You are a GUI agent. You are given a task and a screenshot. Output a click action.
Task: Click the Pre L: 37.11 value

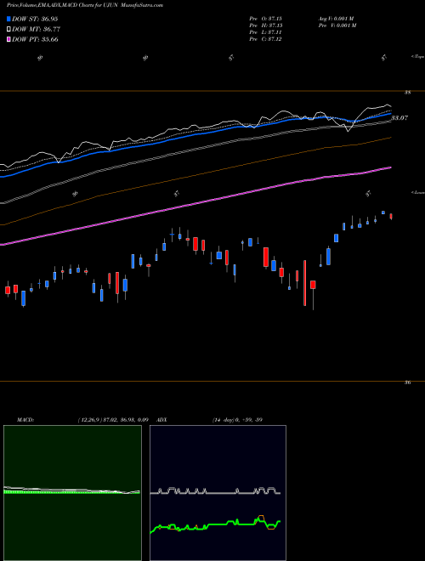point(265,32)
